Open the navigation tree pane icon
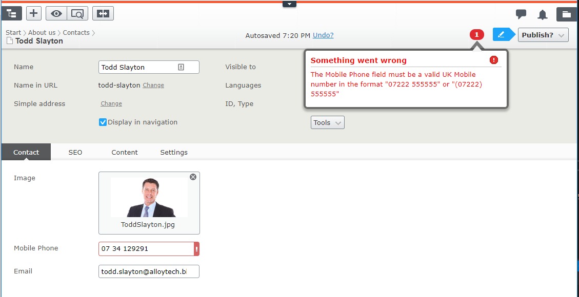The image size is (579, 297). click(x=11, y=14)
